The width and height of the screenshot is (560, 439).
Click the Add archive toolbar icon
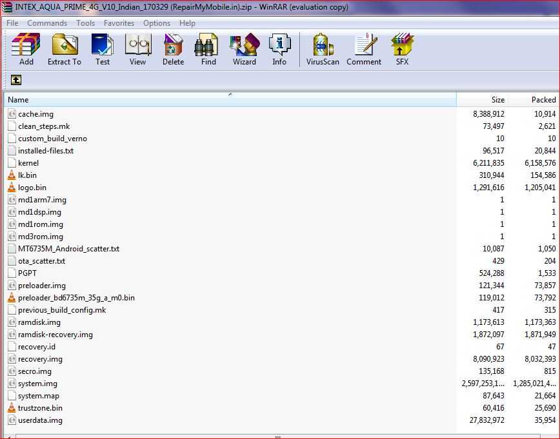pyautogui.click(x=26, y=49)
